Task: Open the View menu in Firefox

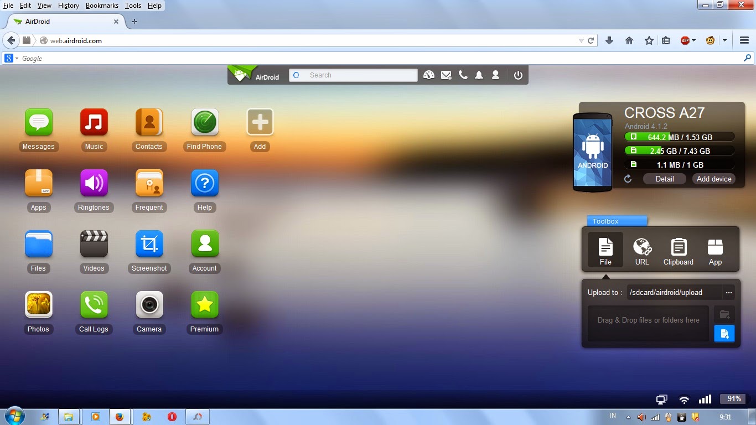Action: pyautogui.click(x=44, y=6)
